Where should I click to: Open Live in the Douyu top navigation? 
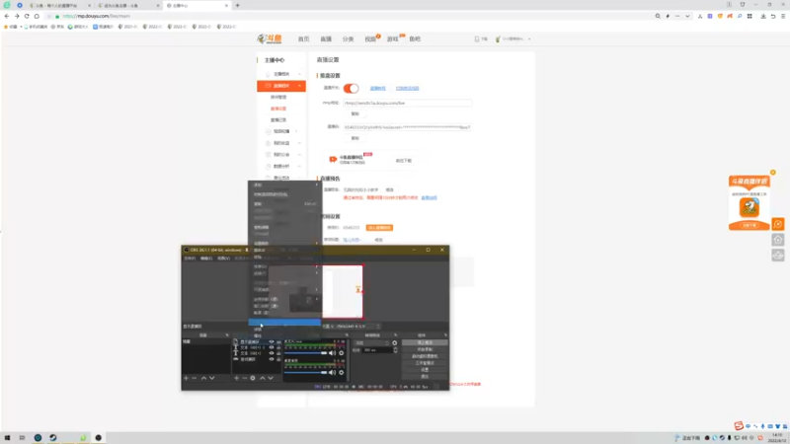click(326, 38)
